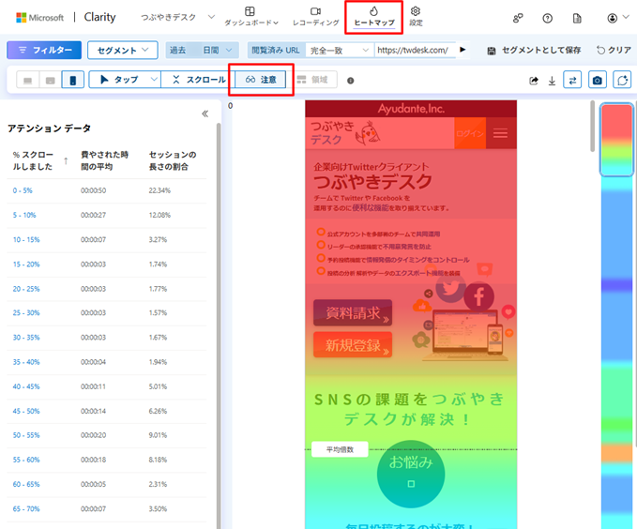637x529 pixels.
Task: Open the user account menu
Action: coord(617,18)
